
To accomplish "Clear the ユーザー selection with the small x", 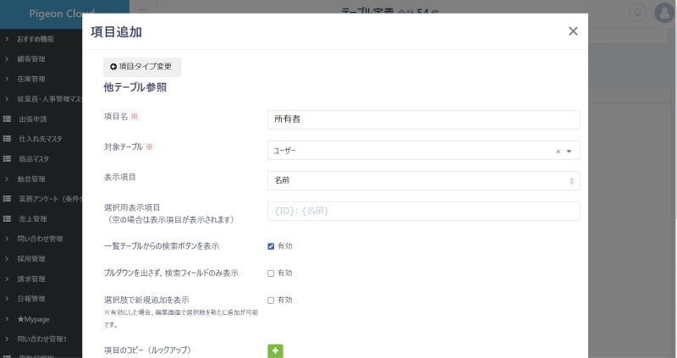I will pos(558,151).
